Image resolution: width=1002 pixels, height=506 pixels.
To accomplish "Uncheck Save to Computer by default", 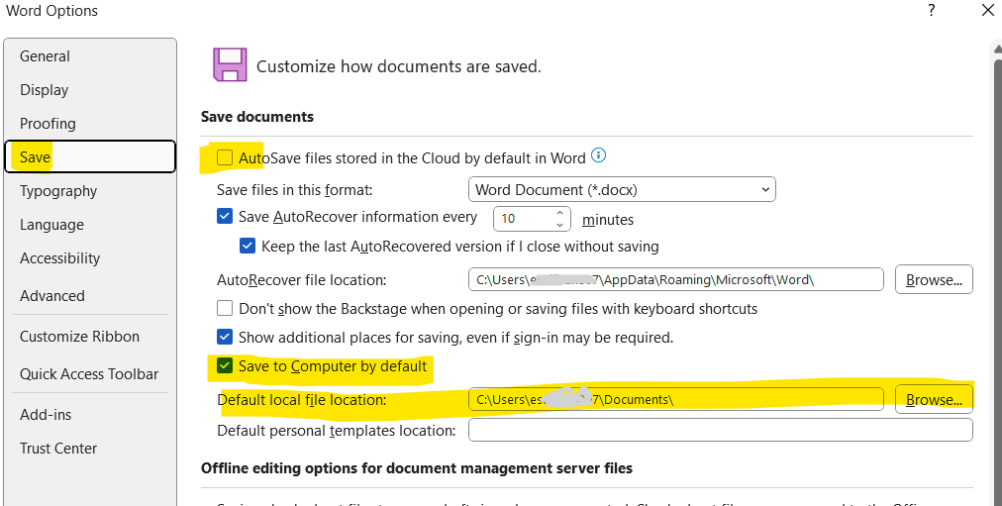I will click(x=225, y=365).
